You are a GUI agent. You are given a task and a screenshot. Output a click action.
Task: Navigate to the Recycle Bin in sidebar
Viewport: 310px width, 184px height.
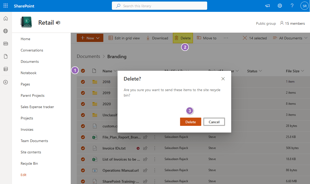[29, 163]
